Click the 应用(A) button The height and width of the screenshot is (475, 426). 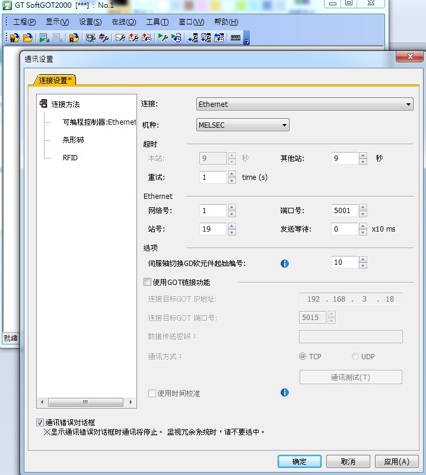coord(396,461)
